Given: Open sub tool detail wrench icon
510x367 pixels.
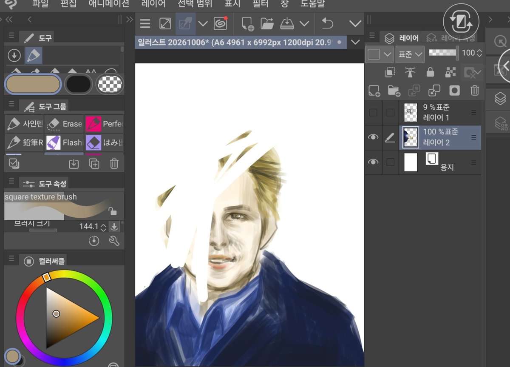Looking at the screenshot, I should [114, 241].
